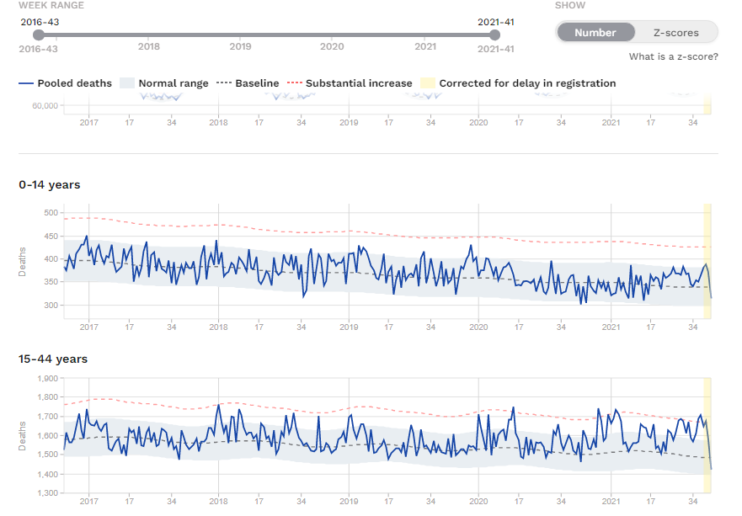Click 2021 on the week range slider
This screenshot has width=742, height=516.
[x=425, y=46]
